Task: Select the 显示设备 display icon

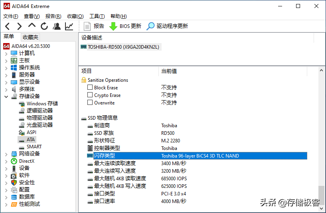Action: pos(14,82)
